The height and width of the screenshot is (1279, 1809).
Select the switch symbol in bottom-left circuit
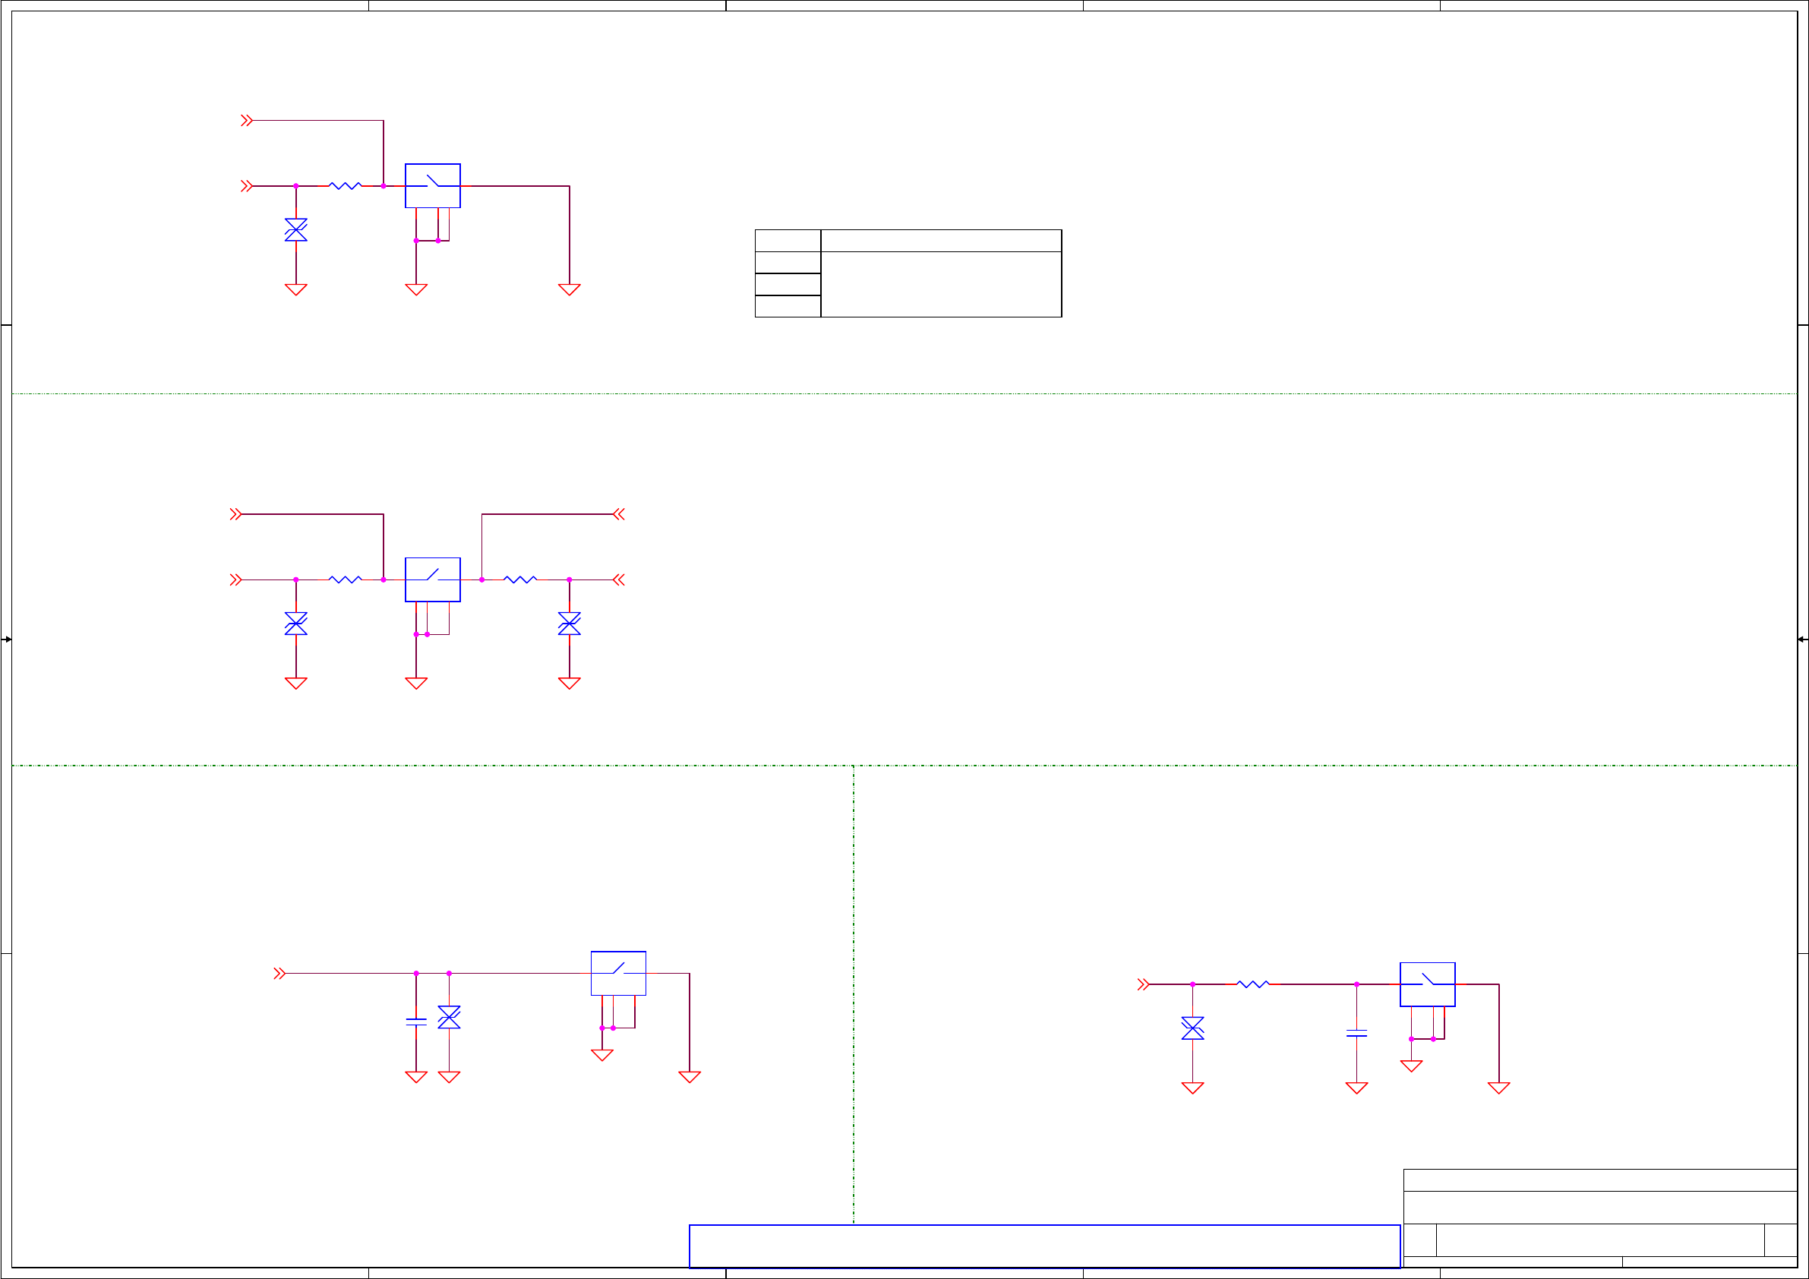tap(618, 973)
